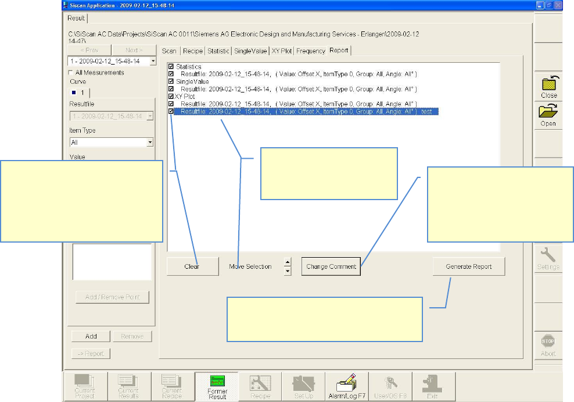The image size is (574, 402).
Task: Click the Add button
Action: pyautogui.click(x=91, y=336)
